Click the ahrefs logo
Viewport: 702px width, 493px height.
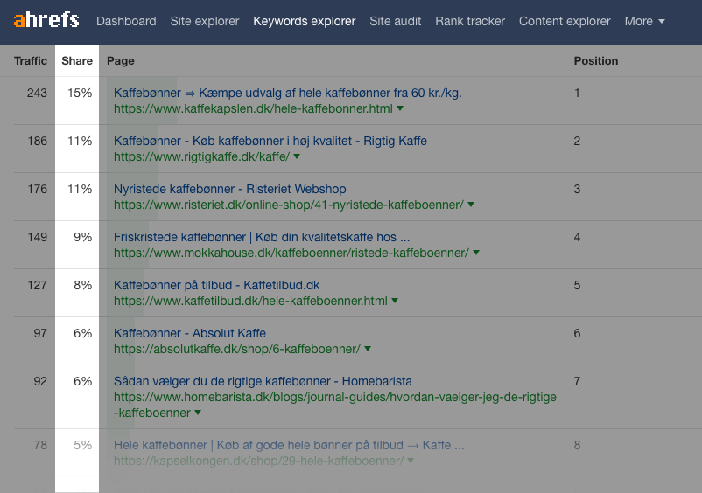point(46,20)
